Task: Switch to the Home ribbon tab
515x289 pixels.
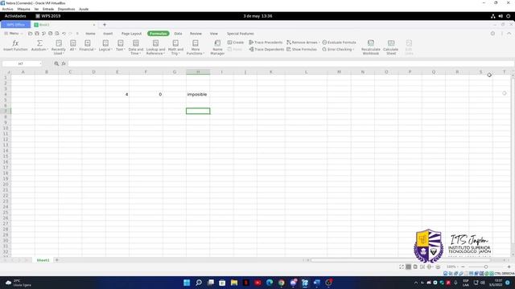Action: [90, 34]
